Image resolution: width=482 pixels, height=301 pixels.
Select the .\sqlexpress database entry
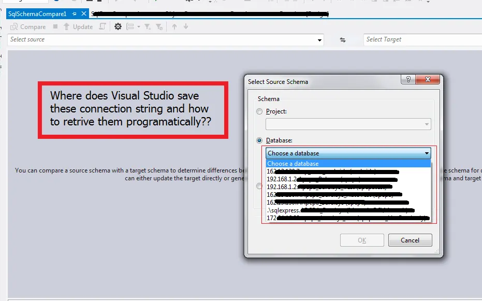point(348,210)
